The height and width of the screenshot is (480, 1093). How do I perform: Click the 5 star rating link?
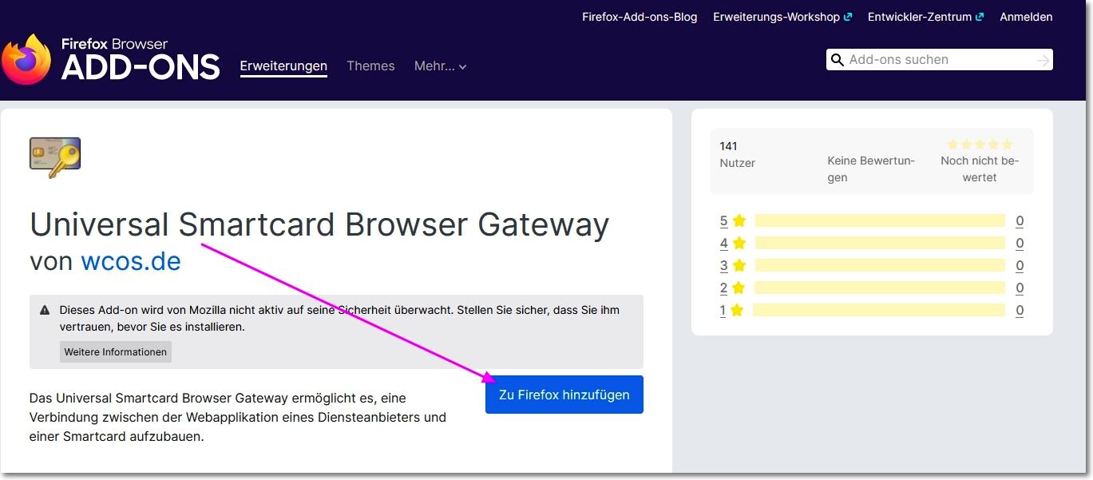pyautogui.click(x=732, y=221)
